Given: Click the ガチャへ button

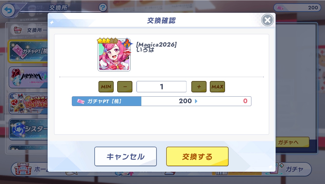Looking at the screenshot, I should tap(292, 142).
